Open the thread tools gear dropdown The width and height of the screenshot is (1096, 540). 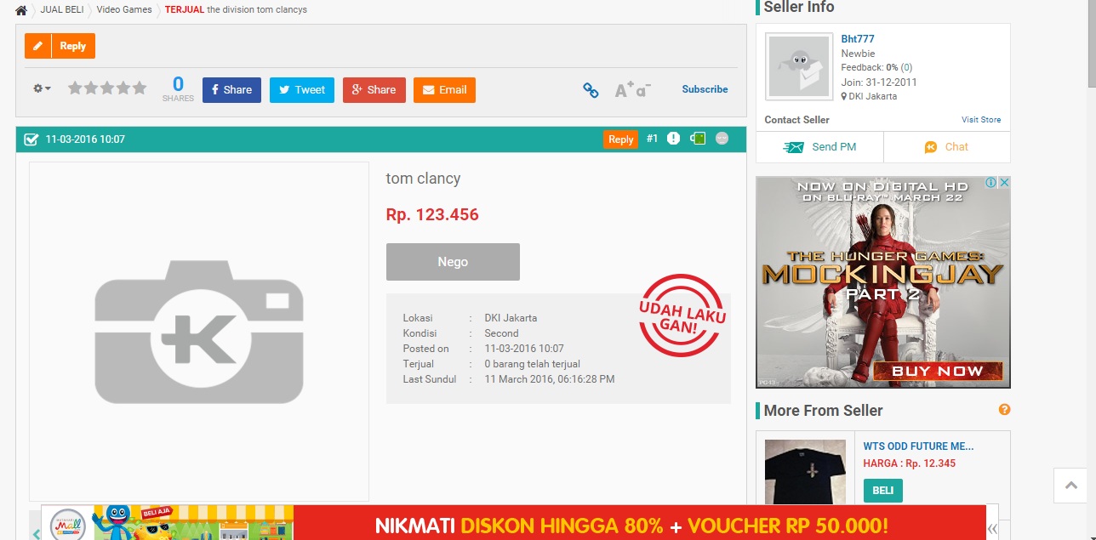(42, 88)
